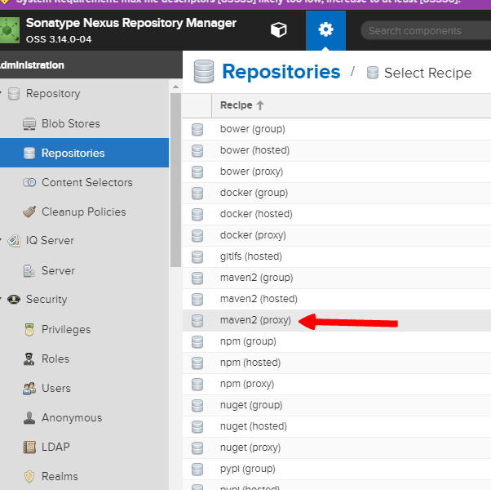
Task: Focus the Search components field
Action: (x=426, y=31)
